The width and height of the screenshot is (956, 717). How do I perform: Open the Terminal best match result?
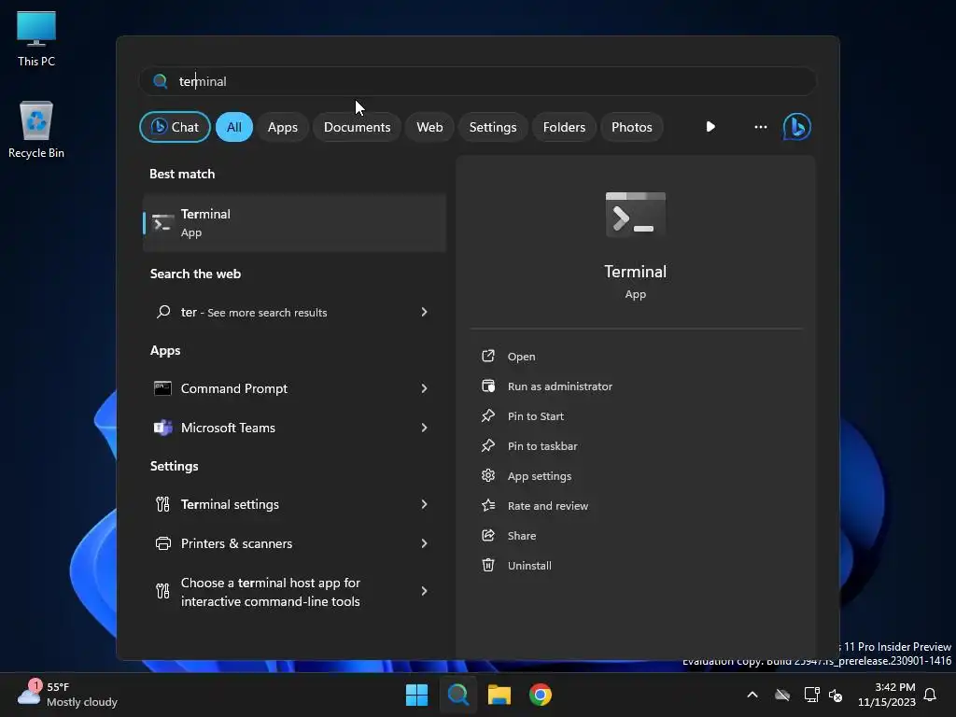click(x=294, y=223)
